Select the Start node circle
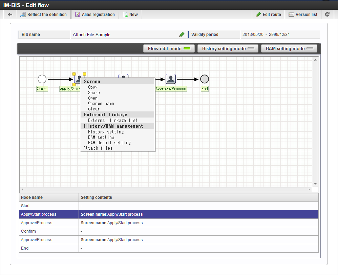This screenshot has width=338, height=275. click(x=42, y=79)
